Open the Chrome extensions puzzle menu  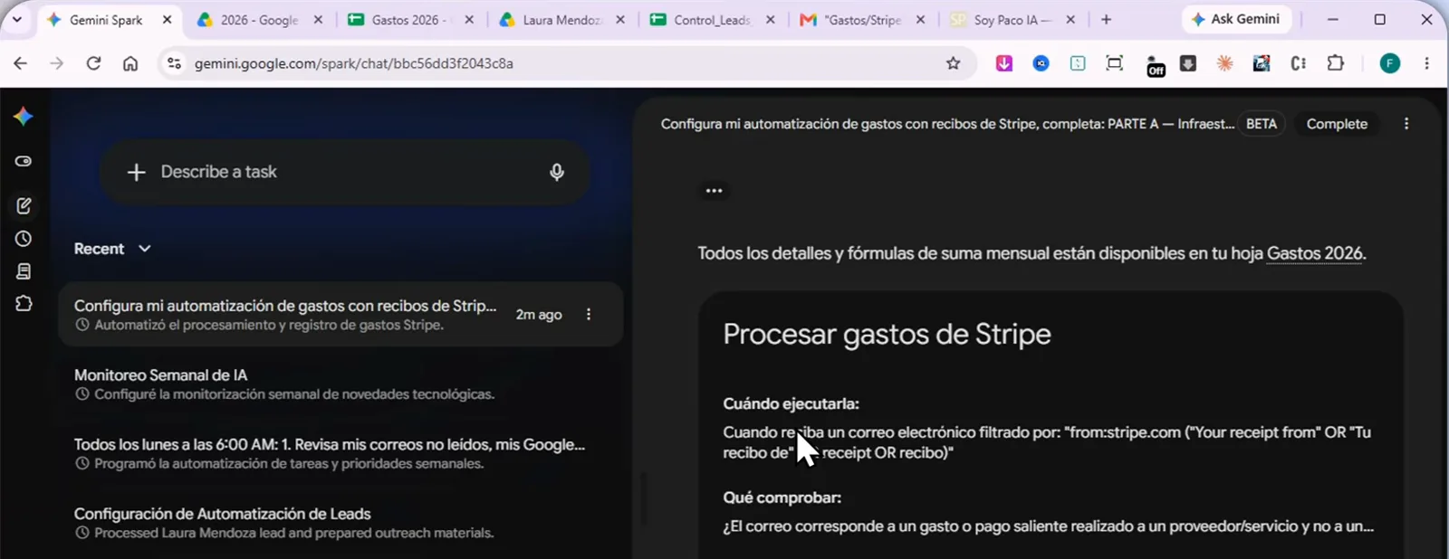(1336, 63)
